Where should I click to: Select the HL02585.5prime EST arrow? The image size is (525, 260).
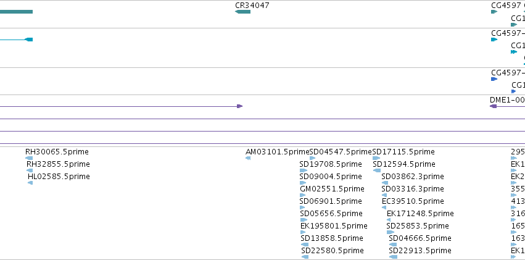[x=30, y=183]
